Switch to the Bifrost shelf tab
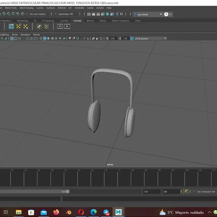This screenshot has height=217, width=217. coord(90,21)
